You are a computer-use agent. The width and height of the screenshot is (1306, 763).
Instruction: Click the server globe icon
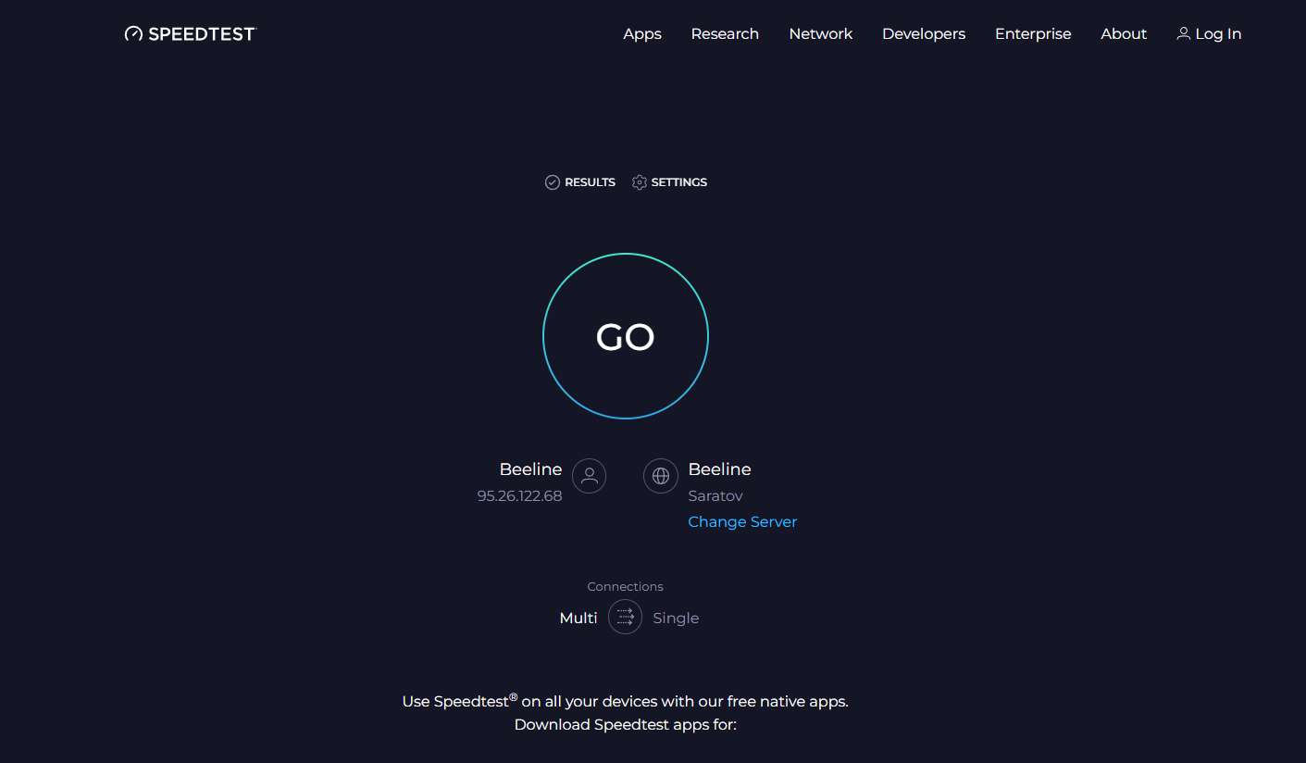[661, 476]
